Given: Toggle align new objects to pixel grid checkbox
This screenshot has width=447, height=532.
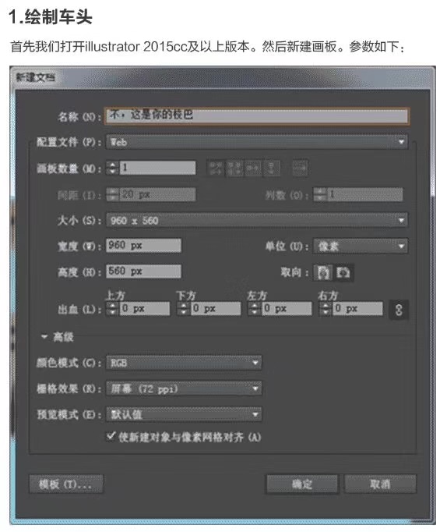Looking at the screenshot, I should (x=111, y=436).
